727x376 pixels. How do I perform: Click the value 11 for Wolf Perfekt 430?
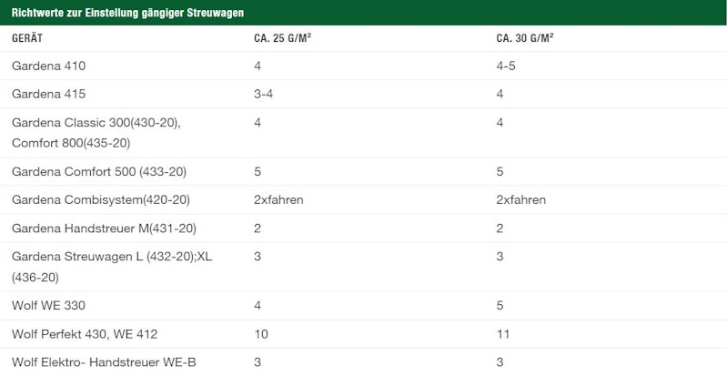point(503,334)
